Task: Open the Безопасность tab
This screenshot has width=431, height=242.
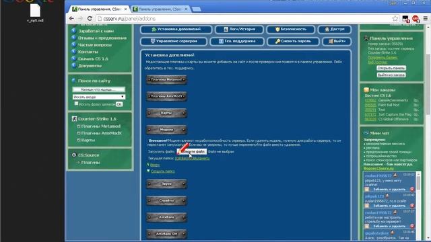Action: click(x=290, y=30)
